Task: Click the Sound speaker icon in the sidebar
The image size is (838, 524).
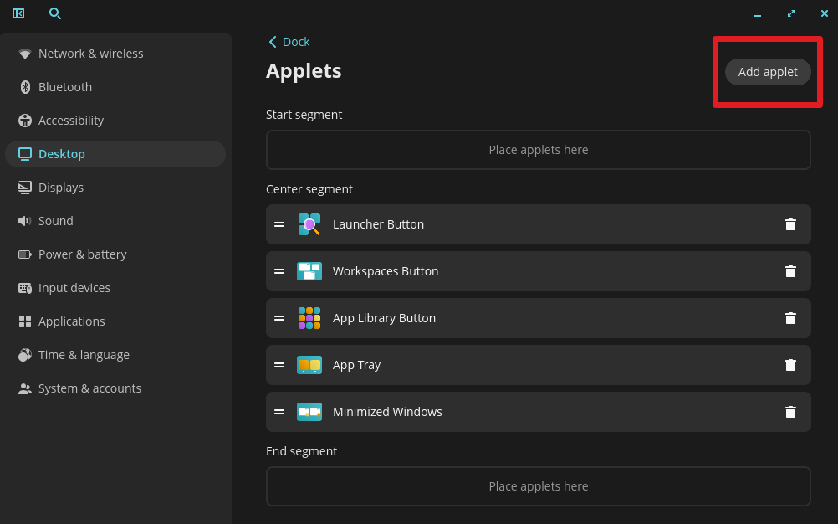Action: [x=24, y=220]
